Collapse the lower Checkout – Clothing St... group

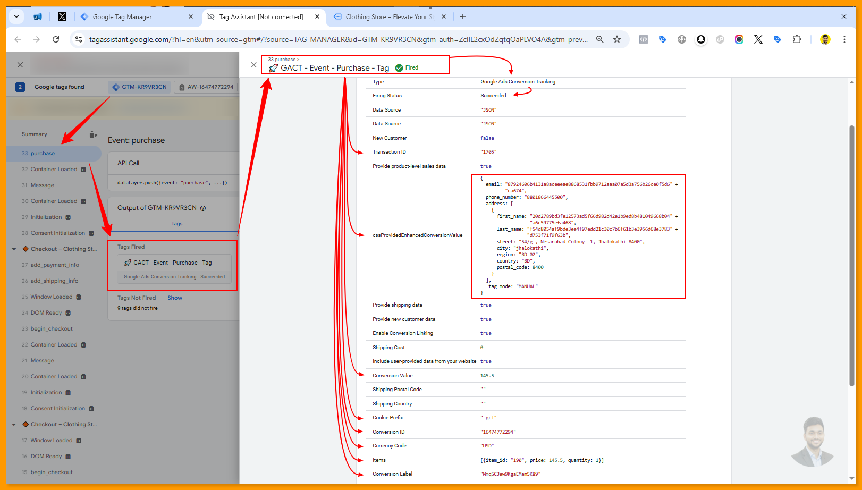click(x=14, y=425)
